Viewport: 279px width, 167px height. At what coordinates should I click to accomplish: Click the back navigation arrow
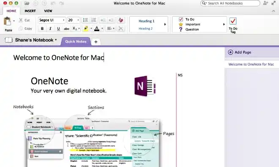36,3
